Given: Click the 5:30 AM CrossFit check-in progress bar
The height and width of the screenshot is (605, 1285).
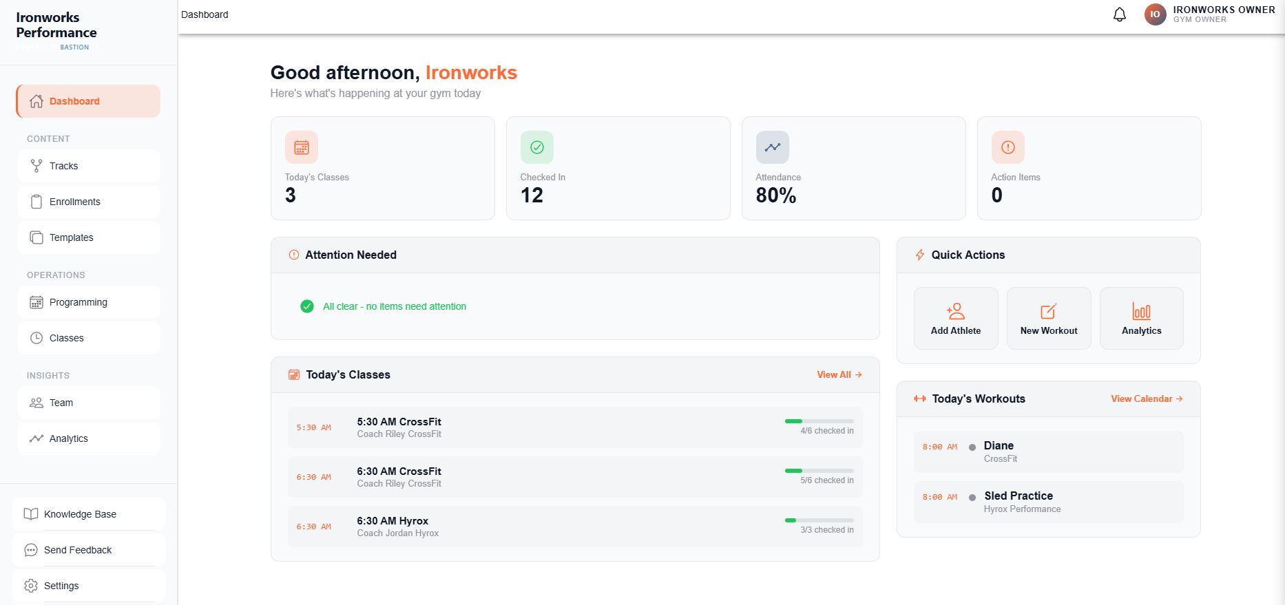Looking at the screenshot, I should tap(819, 421).
